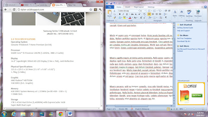This screenshot has height=117, width=208.
Task: Click the keyboard photo thumbnail on the blog
Action: [x=72, y=19]
